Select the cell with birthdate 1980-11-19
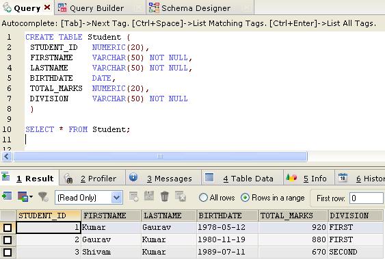385x260 pixels. (227, 239)
